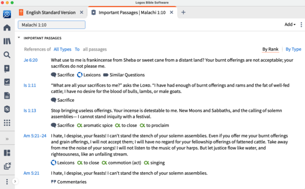Click the Malachi 1:10 reference box
The image size is (305, 189).
(x=52, y=25)
